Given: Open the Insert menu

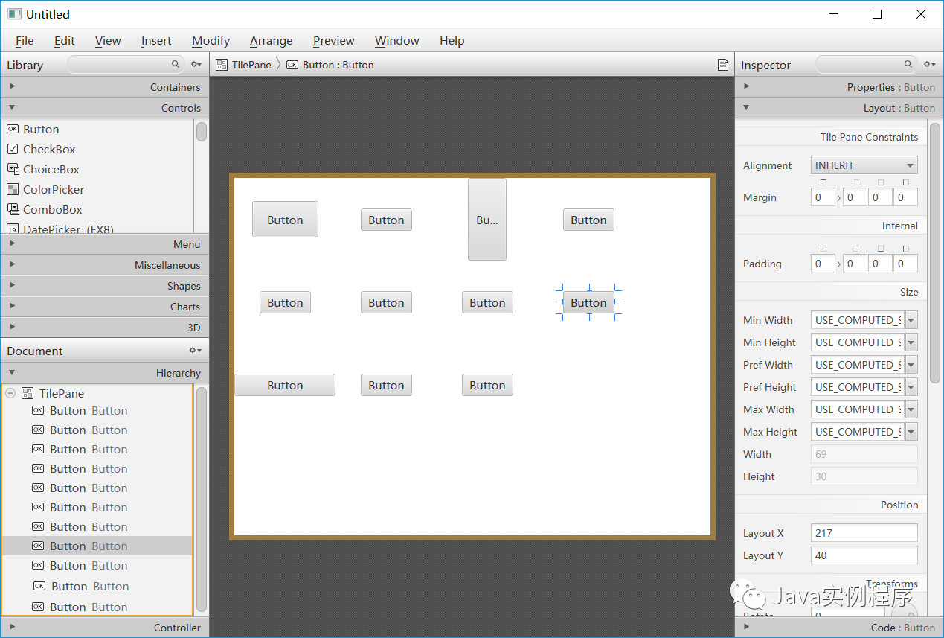Looking at the screenshot, I should click(156, 40).
